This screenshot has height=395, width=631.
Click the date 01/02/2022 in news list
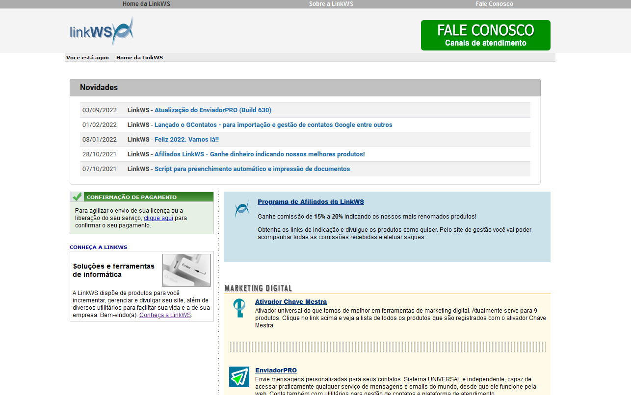pyautogui.click(x=100, y=125)
